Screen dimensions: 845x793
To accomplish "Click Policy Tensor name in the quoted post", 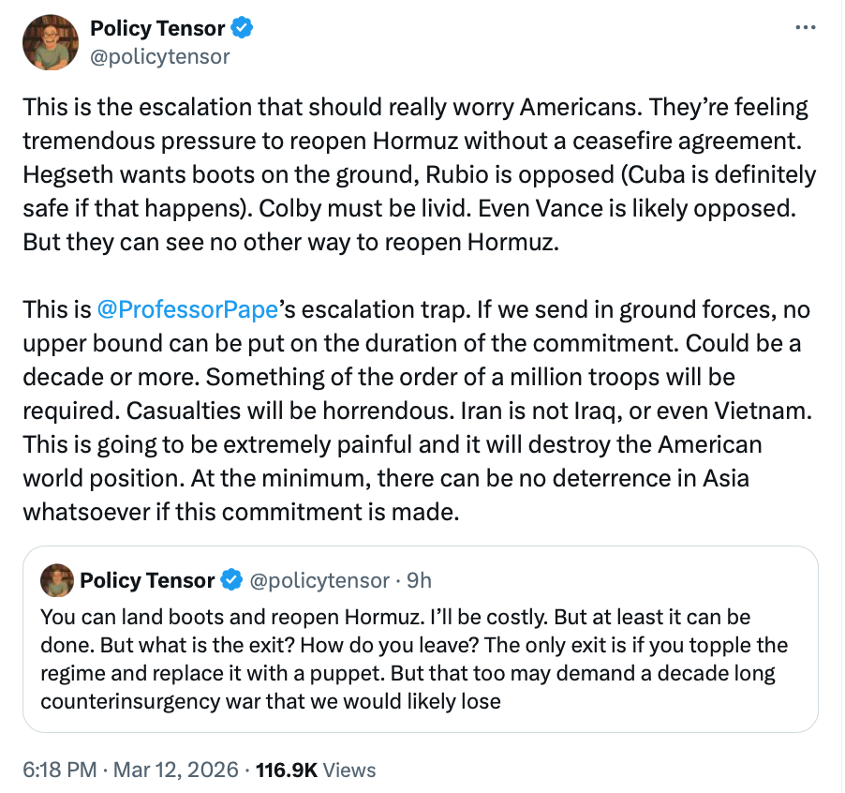I will coord(147,580).
